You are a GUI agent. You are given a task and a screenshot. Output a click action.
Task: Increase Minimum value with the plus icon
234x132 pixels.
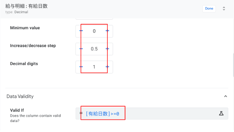tap(107, 31)
